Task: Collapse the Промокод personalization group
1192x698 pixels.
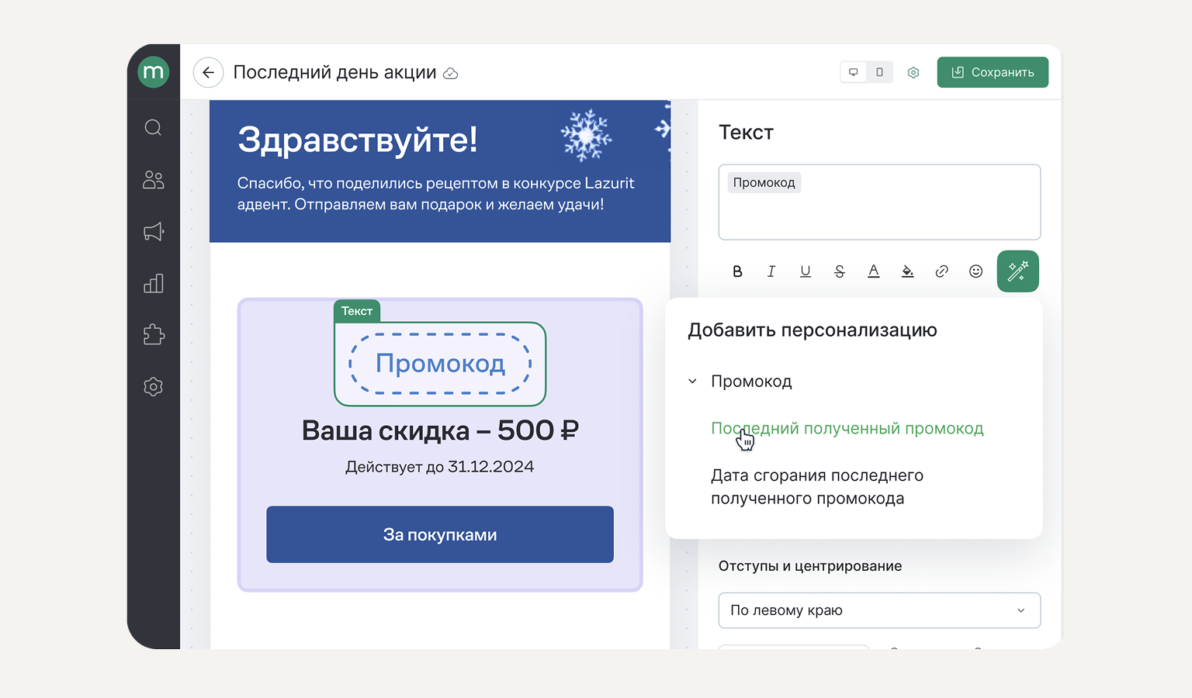Action: point(693,382)
